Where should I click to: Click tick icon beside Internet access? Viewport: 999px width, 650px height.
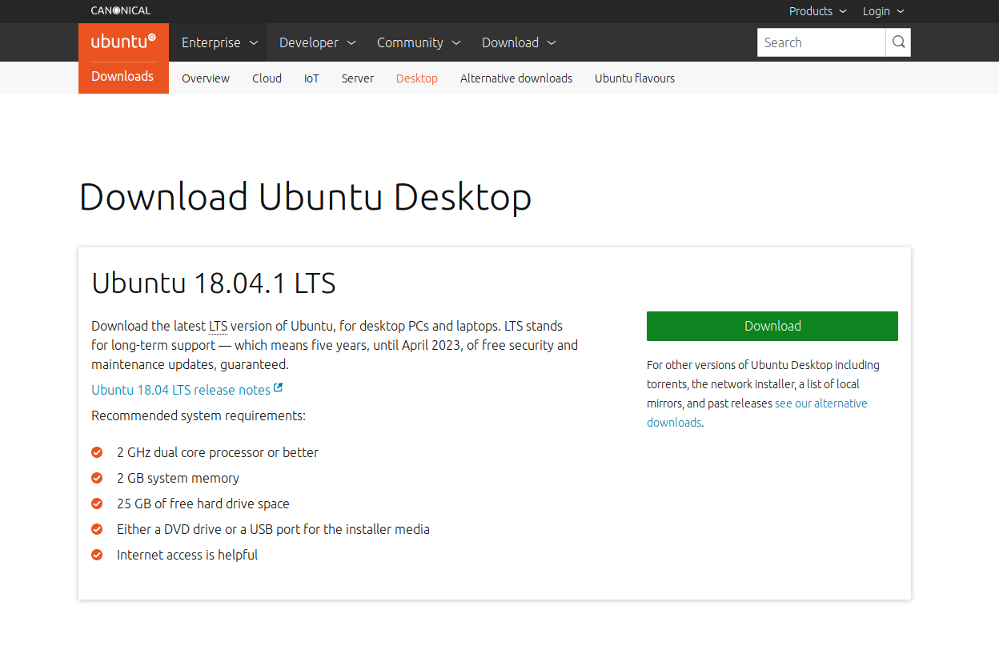[97, 555]
